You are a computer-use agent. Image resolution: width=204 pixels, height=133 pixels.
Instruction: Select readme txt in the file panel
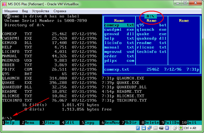[x=152, y=43]
